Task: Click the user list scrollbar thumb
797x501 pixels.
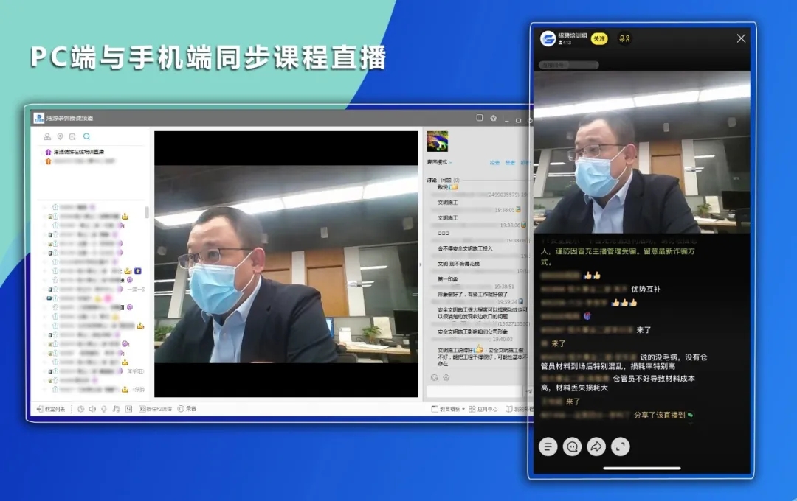Action: [x=146, y=212]
